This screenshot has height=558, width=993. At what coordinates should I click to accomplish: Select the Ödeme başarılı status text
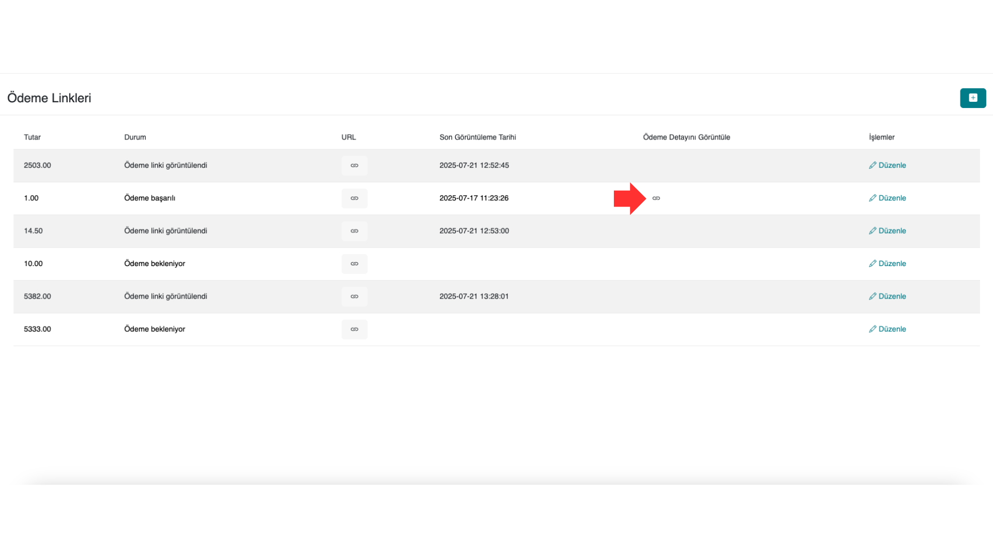point(149,198)
